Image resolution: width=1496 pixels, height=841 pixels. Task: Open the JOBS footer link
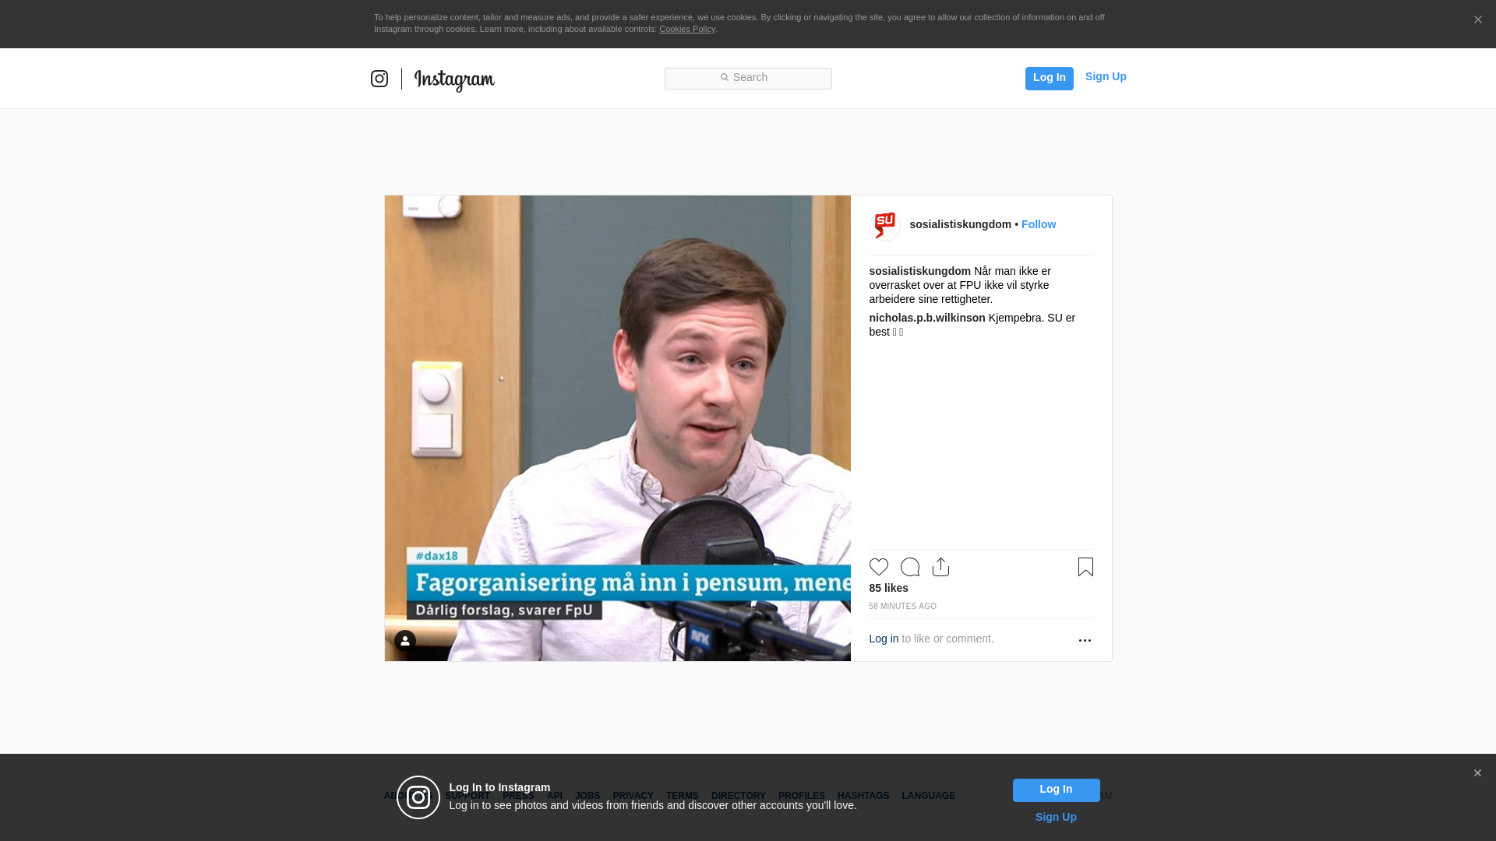point(587,796)
